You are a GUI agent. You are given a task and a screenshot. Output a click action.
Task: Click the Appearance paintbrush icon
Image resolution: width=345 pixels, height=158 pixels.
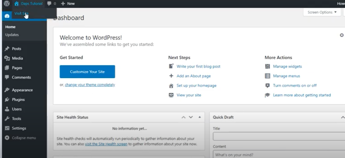click(x=7, y=90)
